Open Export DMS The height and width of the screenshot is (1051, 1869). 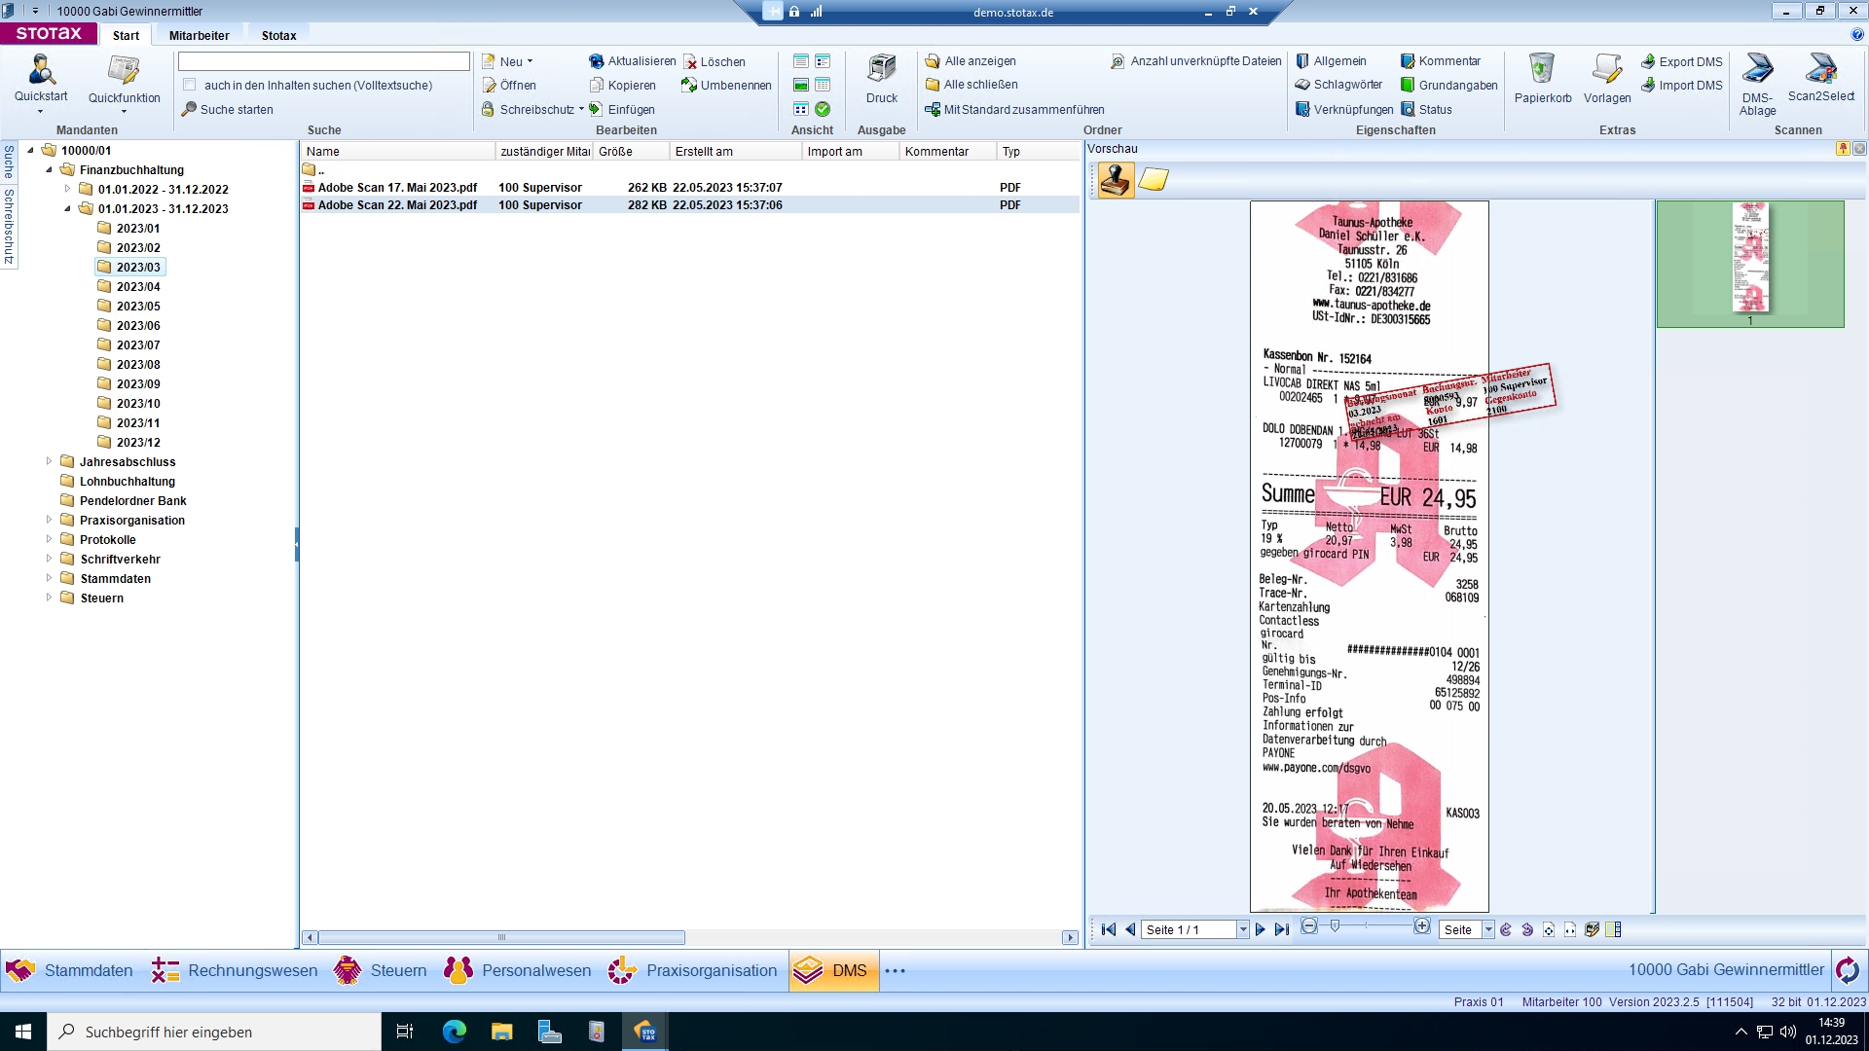(1682, 61)
